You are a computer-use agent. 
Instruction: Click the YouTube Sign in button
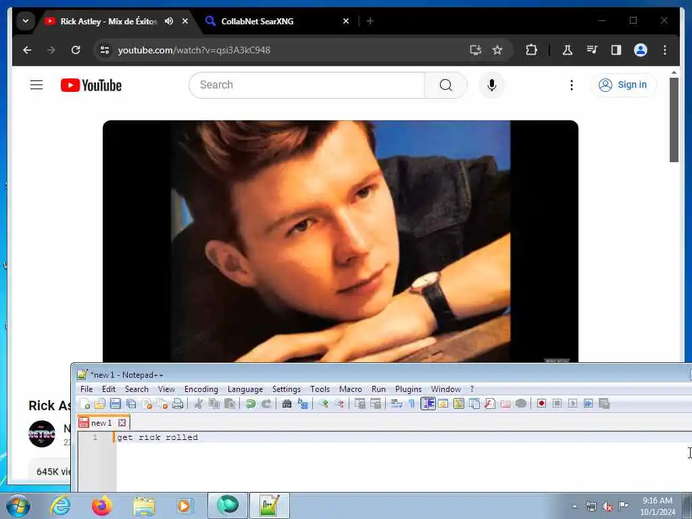(622, 84)
